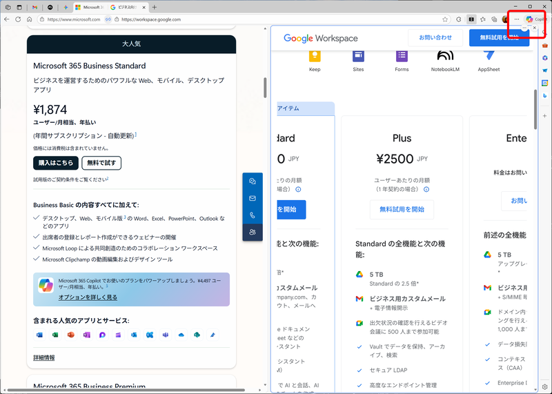The image size is (552, 394).
Task: Open オプションを詳しく見る link
Action: 88,297
